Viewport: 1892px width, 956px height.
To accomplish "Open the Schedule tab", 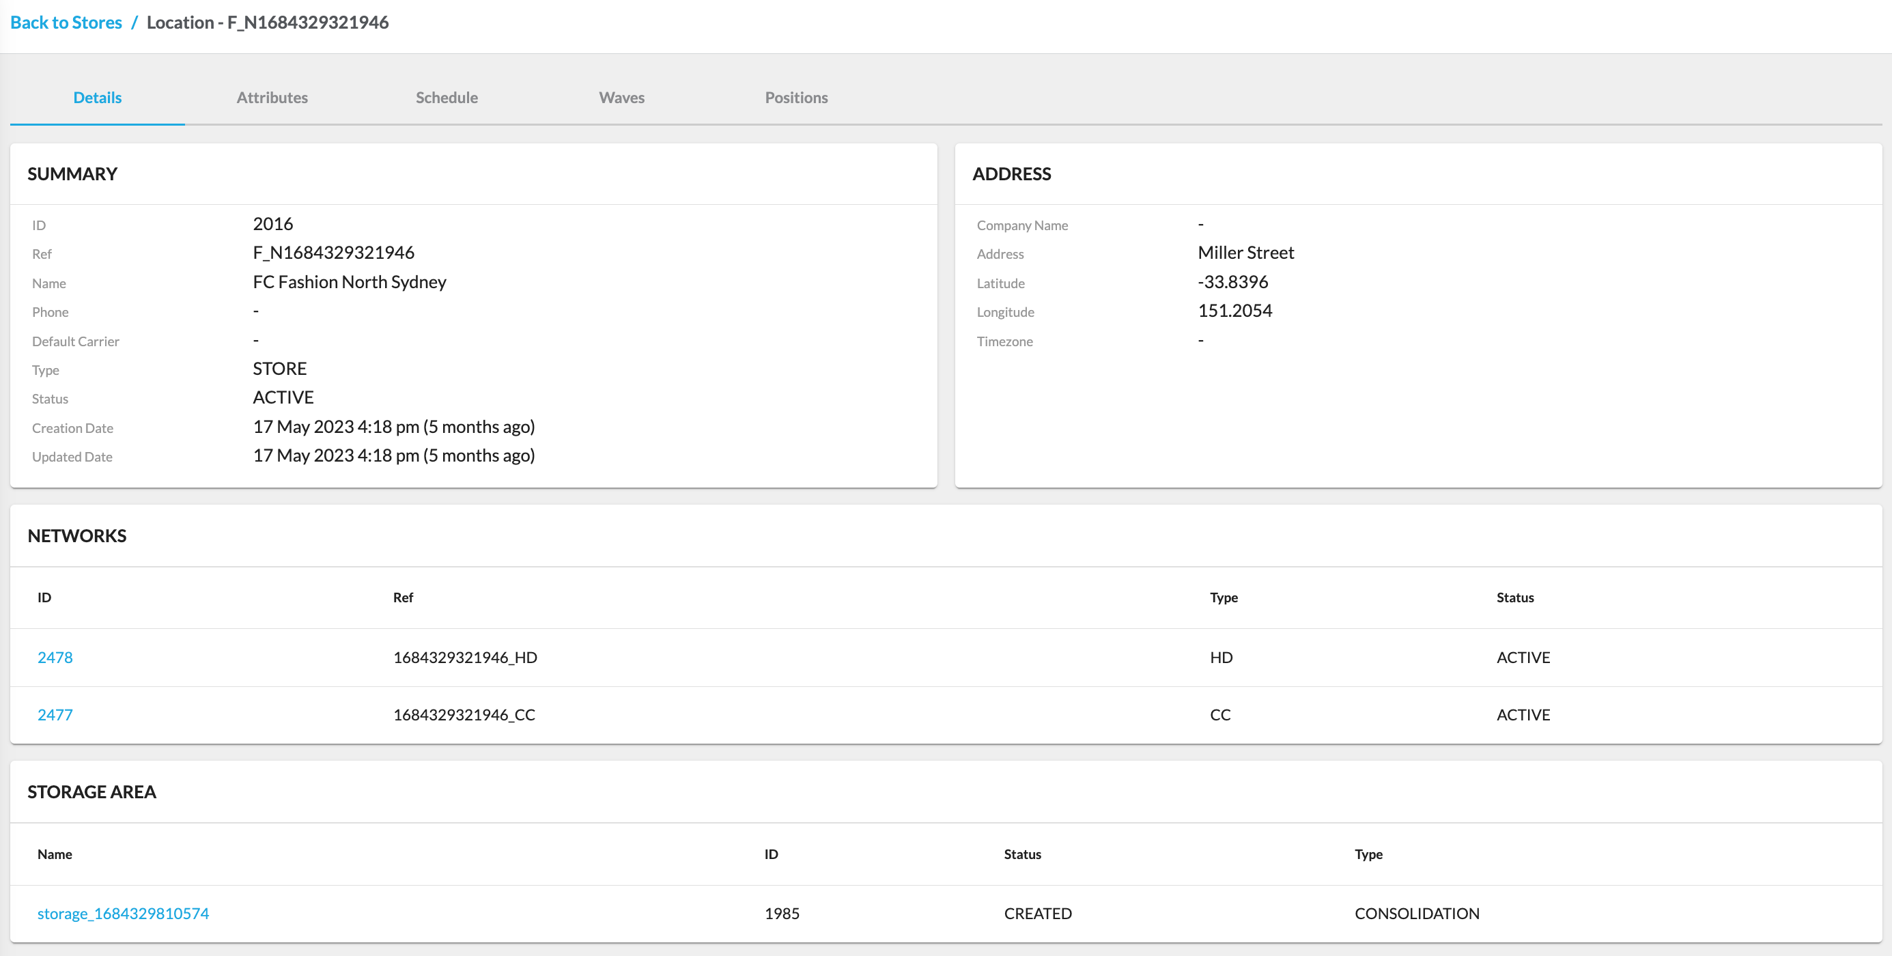I will coord(447,97).
